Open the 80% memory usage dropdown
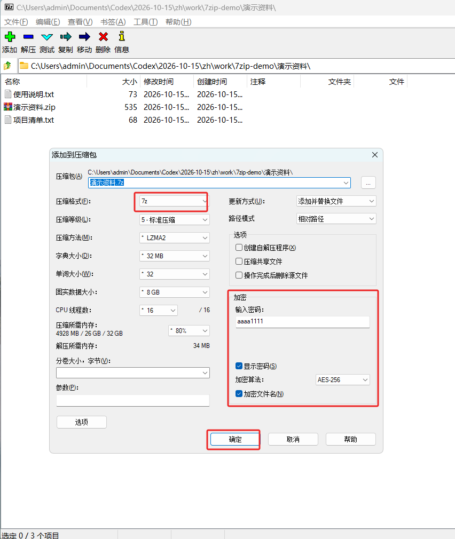This screenshot has width=455, height=539. point(189,331)
